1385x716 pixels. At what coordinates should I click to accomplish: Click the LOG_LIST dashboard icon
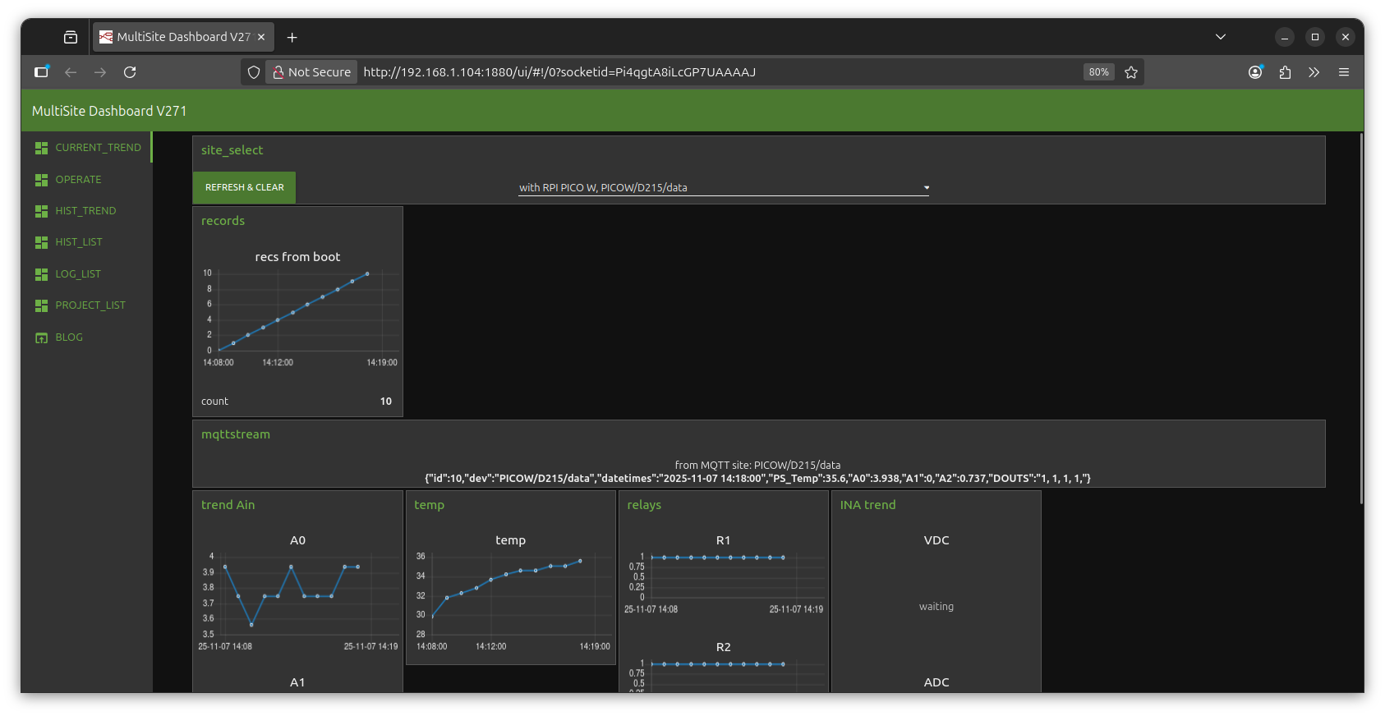coord(41,274)
